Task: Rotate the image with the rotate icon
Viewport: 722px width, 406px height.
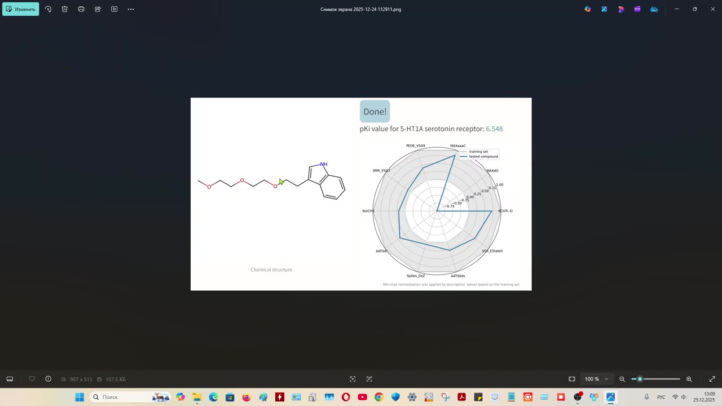Action: (x=48, y=9)
